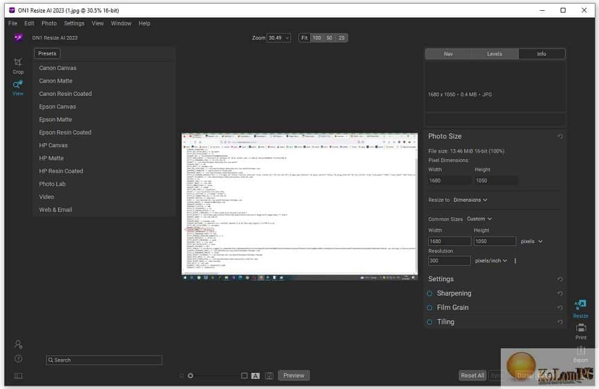The image size is (599, 389).
Task: Open the View menu
Action: coord(98,23)
